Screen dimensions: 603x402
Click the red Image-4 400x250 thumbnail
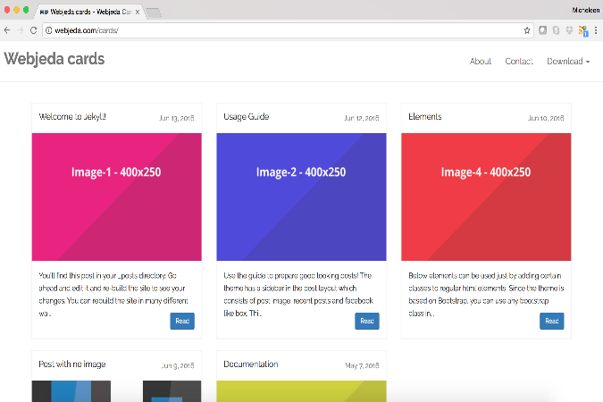pos(486,197)
